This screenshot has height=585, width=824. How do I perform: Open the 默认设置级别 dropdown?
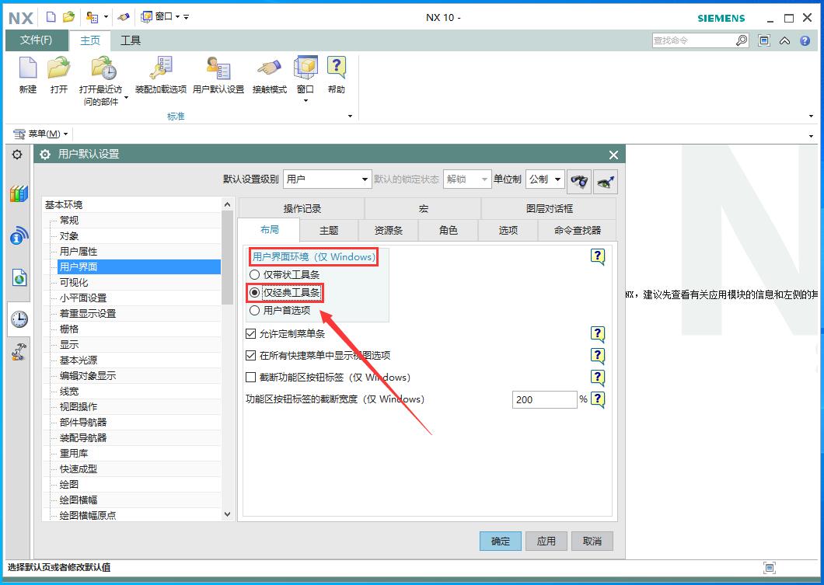coord(326,179)
